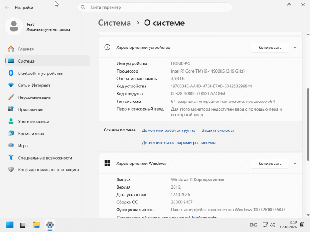
Task: Click the magnifier icon in search box
Action: 83,7
